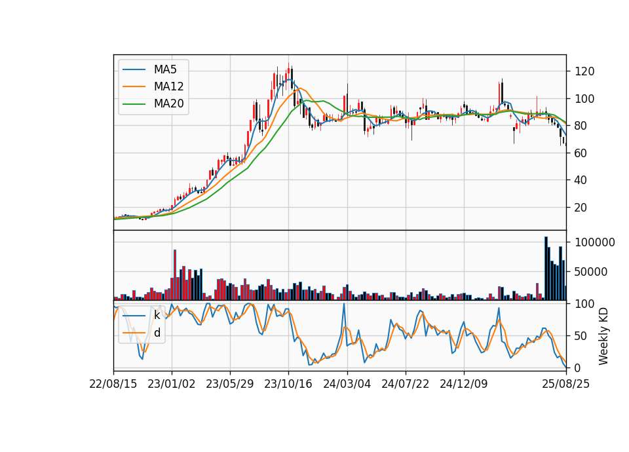Click the 80 price axis label
This screenshot has width=629, height=452.
[x=581, y=126]
